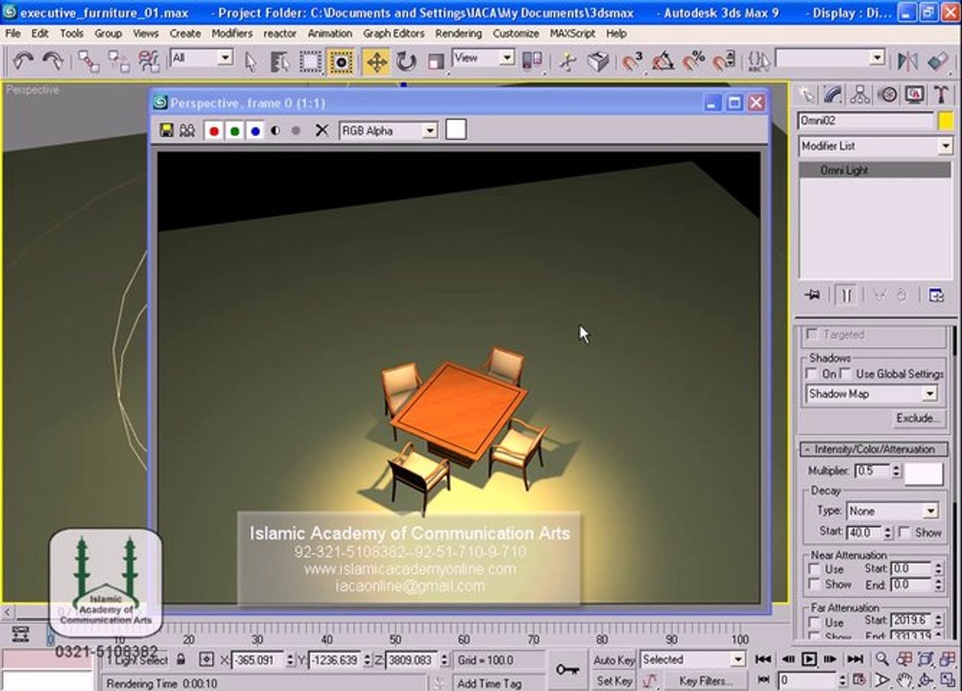Screen dimensions: 962x691
Task: Open the Animation menu
Action: pyautogui.click(x=329, y=33)
